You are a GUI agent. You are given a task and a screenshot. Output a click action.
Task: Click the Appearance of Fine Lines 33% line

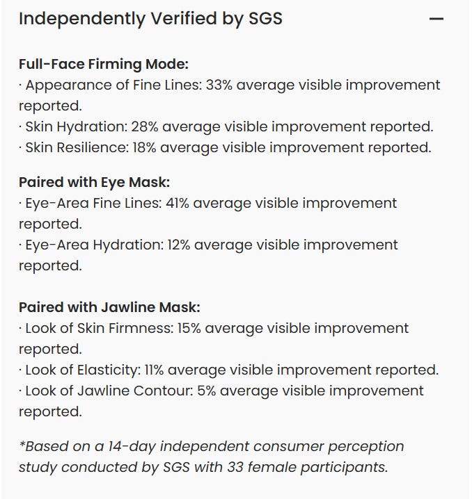[x=230, y=85]
